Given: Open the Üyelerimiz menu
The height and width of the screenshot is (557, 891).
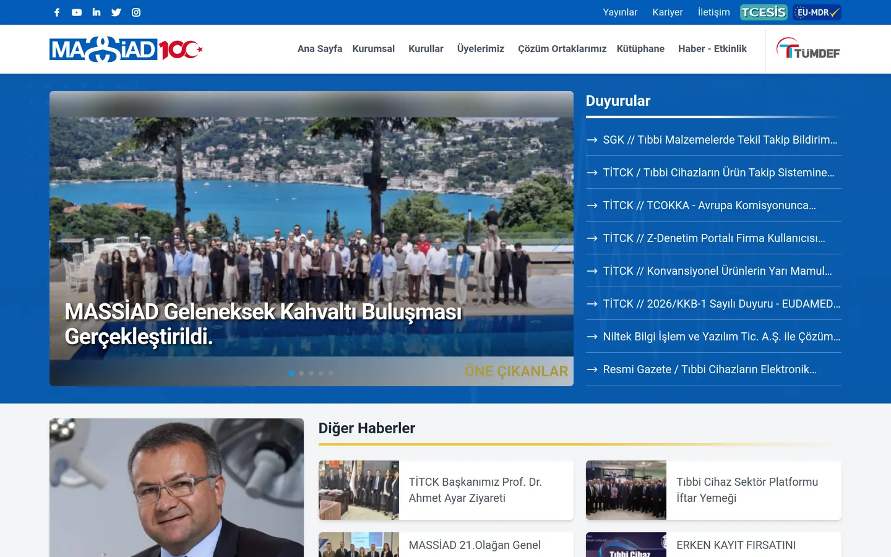Looking at the screenshot, I should point(481,49).
